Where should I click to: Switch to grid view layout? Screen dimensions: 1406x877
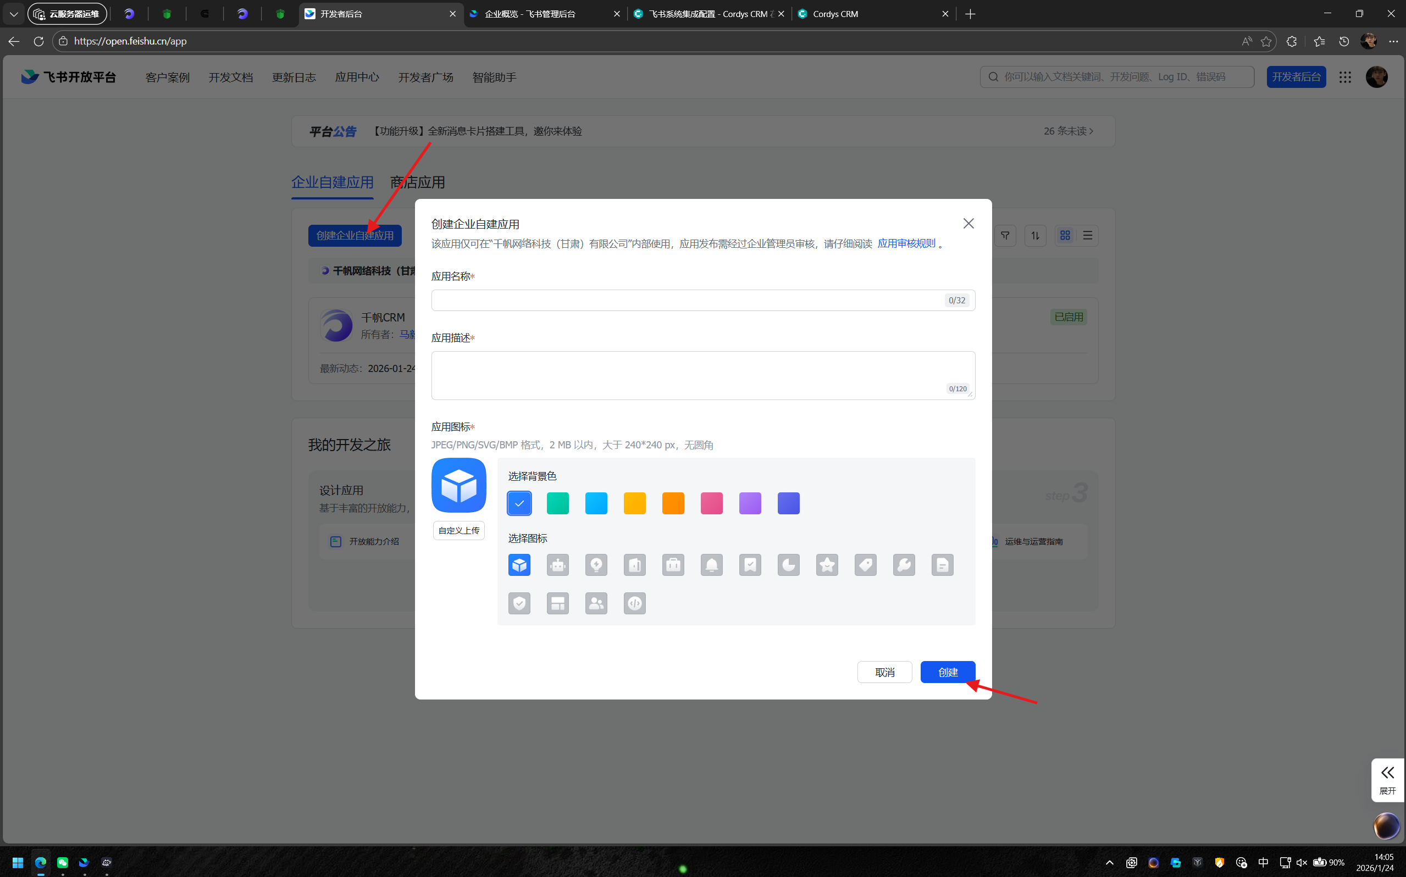pyautogui.click(x=1065, y=236)
